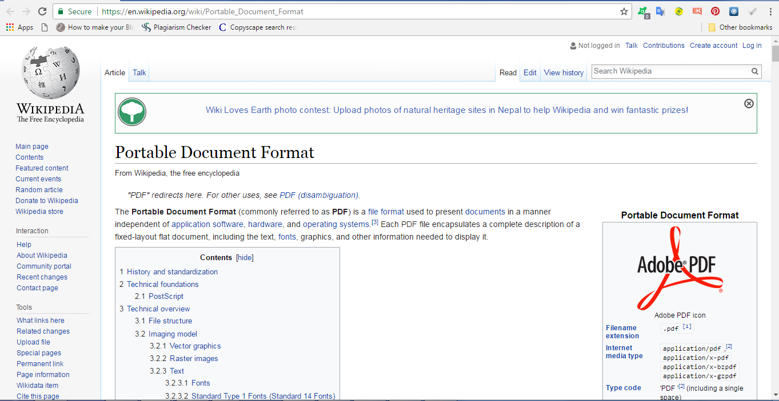Click the Secure padlock icon
Viewport: 779px width, 401px height.
click(x=61, y=11)
